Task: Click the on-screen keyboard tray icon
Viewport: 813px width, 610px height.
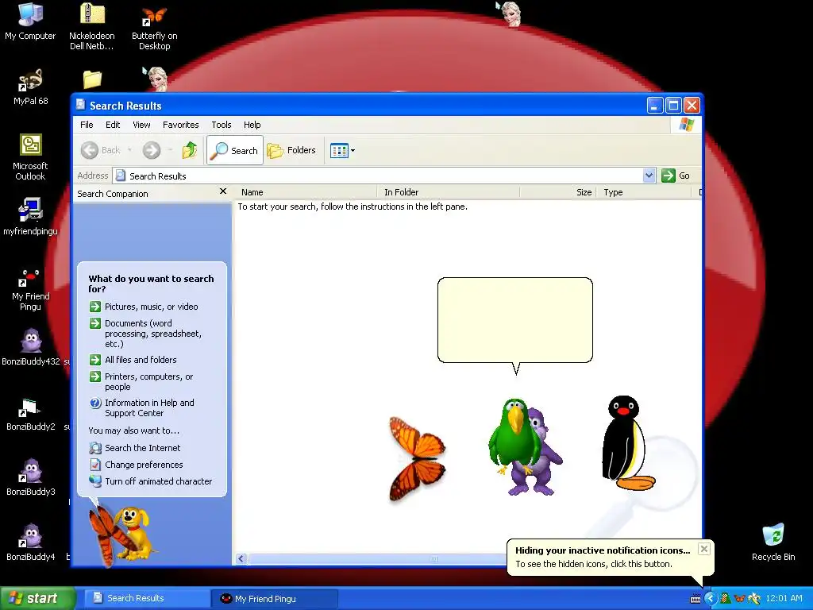Action: [x=695, y=599]
